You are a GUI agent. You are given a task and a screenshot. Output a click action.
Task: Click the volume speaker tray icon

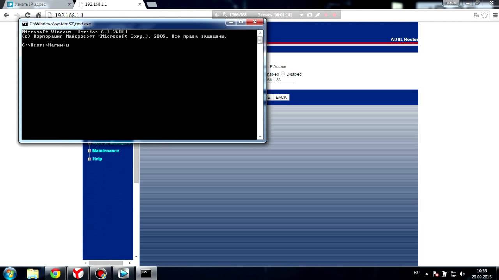click(462, 273)
